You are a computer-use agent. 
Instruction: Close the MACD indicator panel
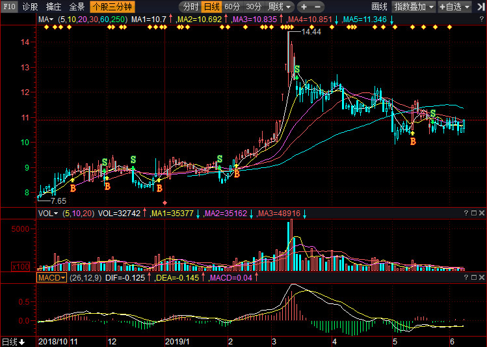point(482,277)
